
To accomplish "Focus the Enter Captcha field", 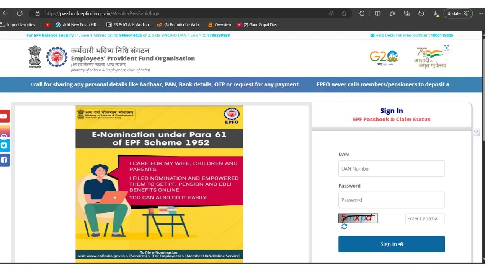I will tap(425, 218).
